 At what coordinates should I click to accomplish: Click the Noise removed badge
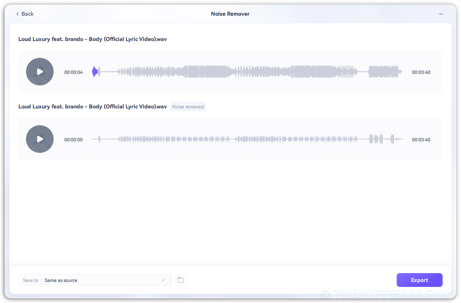188,107
